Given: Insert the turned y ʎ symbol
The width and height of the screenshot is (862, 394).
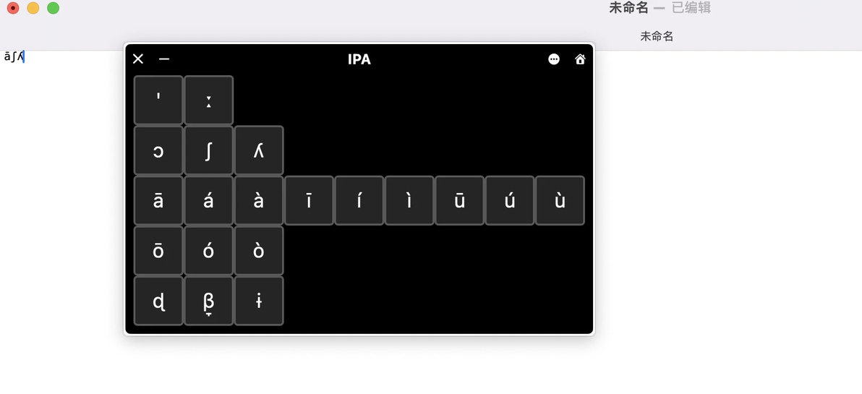Looking at the screenshot, I should click(x=259, y=150).
